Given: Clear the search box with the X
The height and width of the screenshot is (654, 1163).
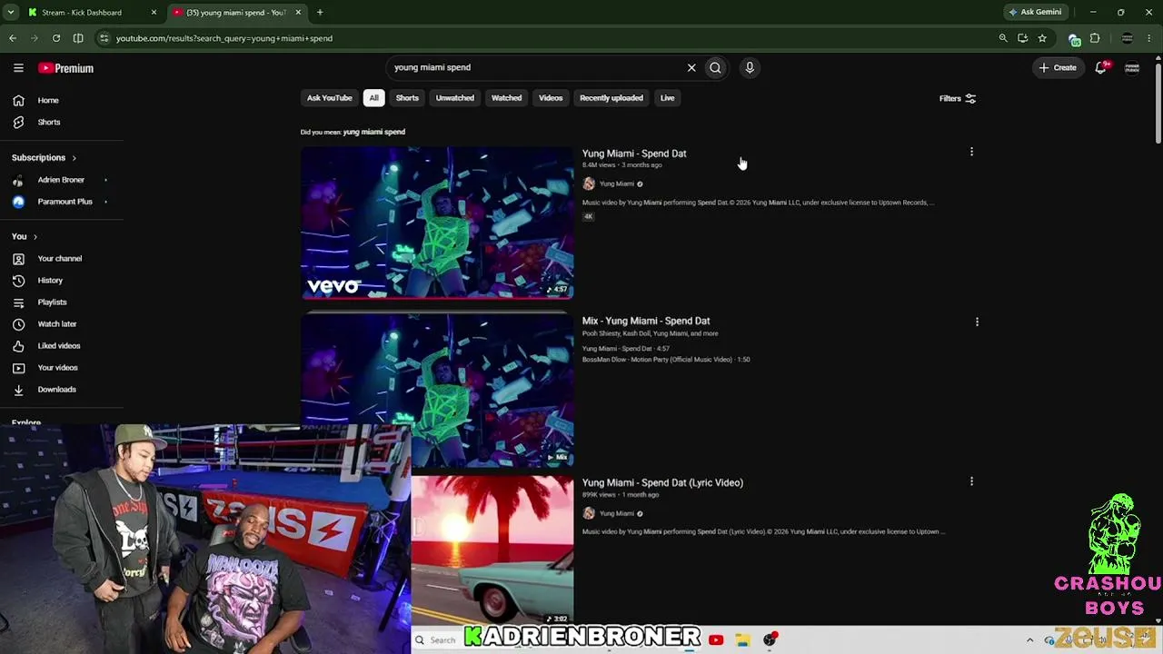Looking at the screenshot, I should tap(691, 67).
